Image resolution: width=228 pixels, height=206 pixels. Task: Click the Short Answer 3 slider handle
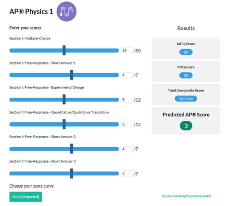tap(72, 173)
